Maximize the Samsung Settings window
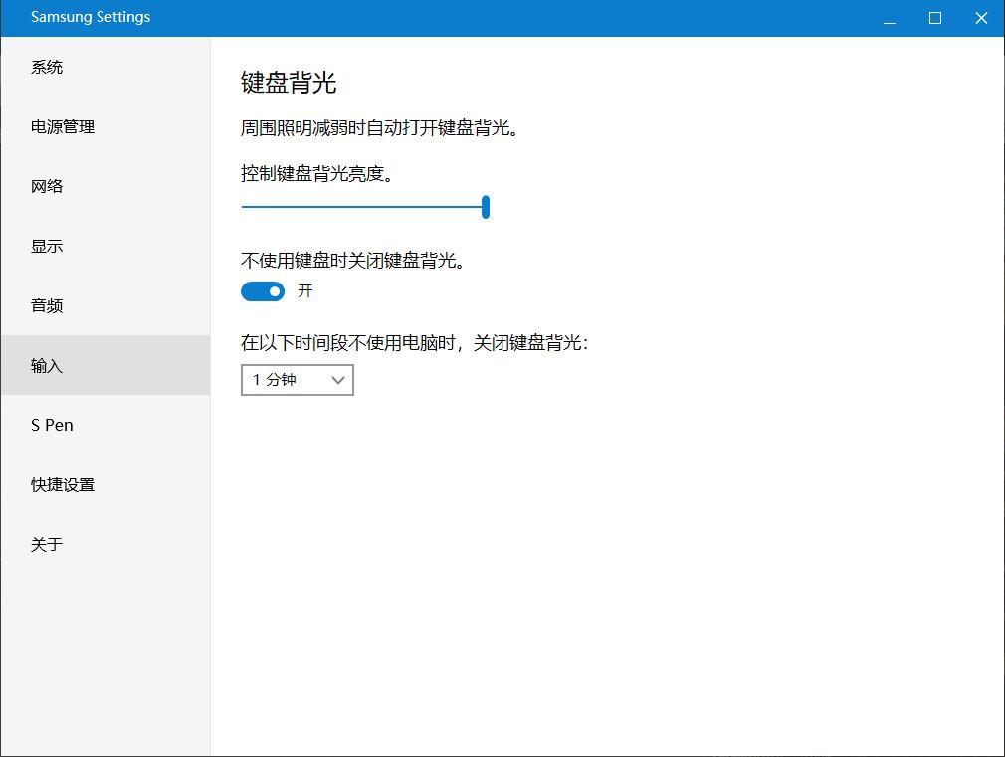This screenshot has width=1005, height=757. [934, 17]
